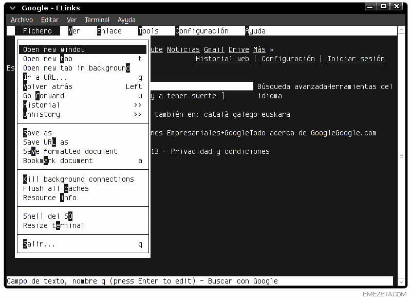Viewport: 411px width, 300px height.
Task: Select the Fichero ELinks menu
Action: 38,31
